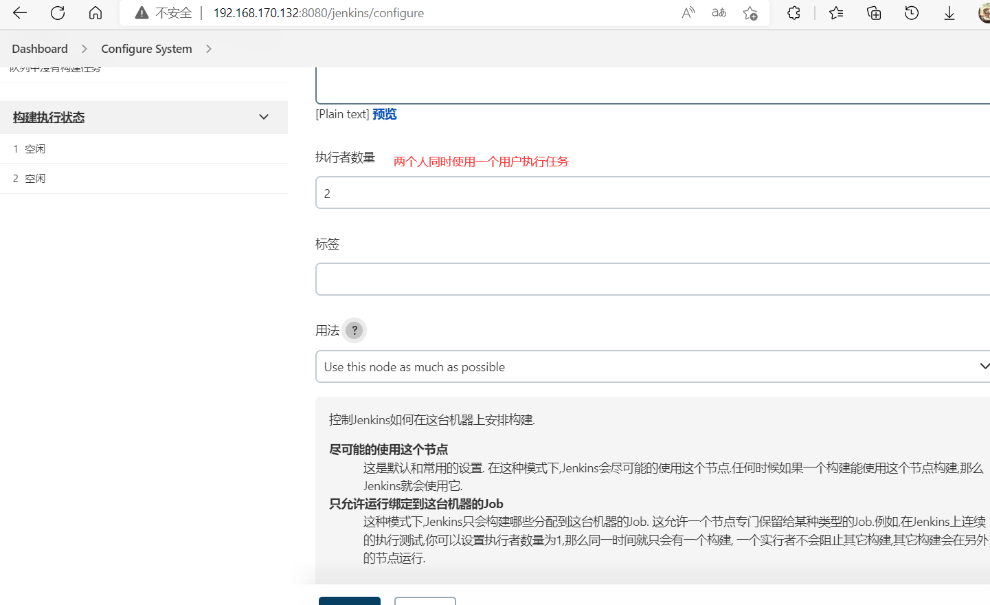This screenshot has width=990, height=605.
Task: Expand the chevron after Dashboard breadcrumb
Action: point(85,49)
